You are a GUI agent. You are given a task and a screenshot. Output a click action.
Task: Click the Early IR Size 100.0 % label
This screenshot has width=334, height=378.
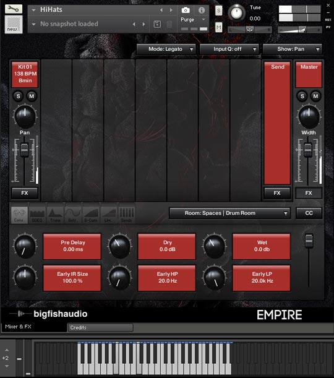[x=72, y=278]
